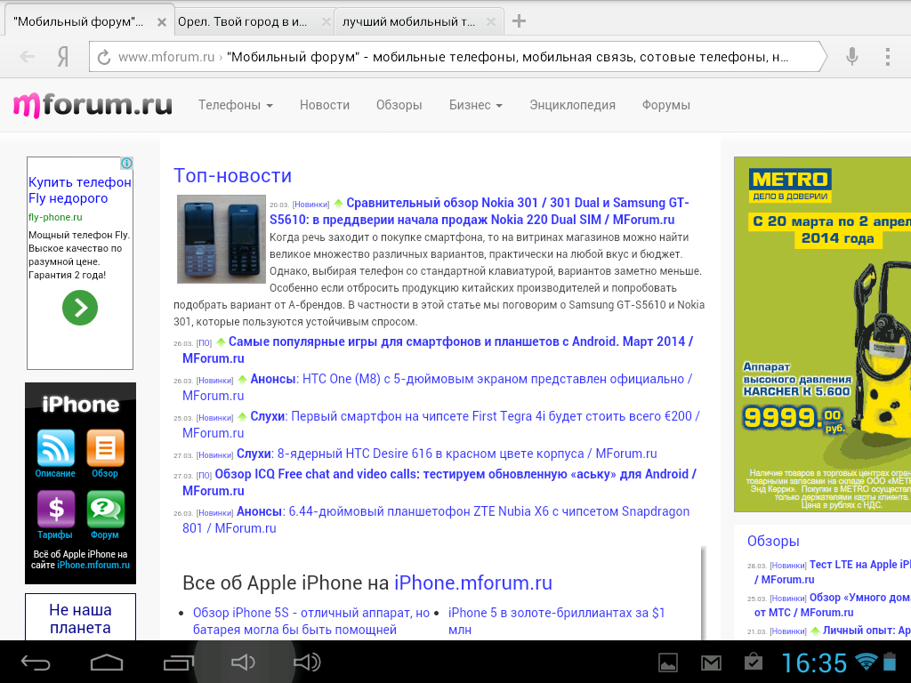This screenshot has width=911, height=683.
Task: Close the "лучший мобильный т..." tab
Action: [491, 22]
